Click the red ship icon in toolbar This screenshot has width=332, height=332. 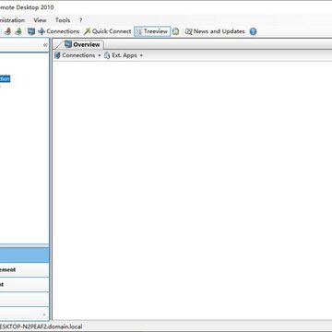tap(7, 31)
